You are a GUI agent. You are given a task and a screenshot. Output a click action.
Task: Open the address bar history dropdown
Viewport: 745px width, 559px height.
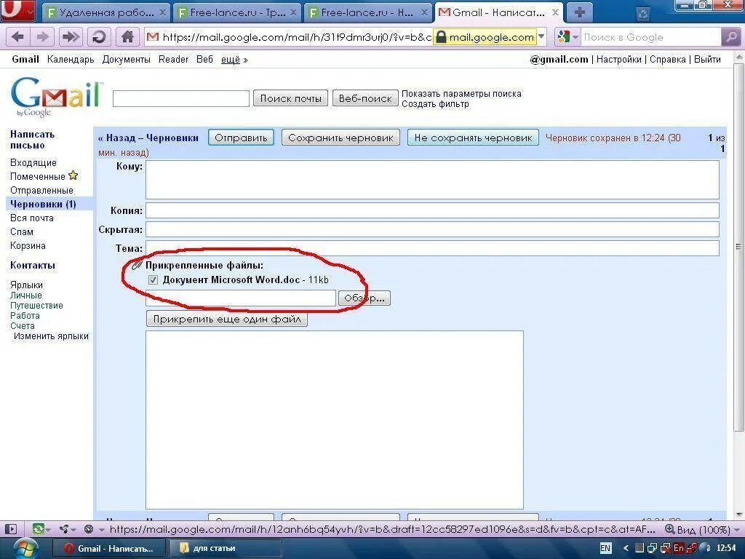click(541, 37)
